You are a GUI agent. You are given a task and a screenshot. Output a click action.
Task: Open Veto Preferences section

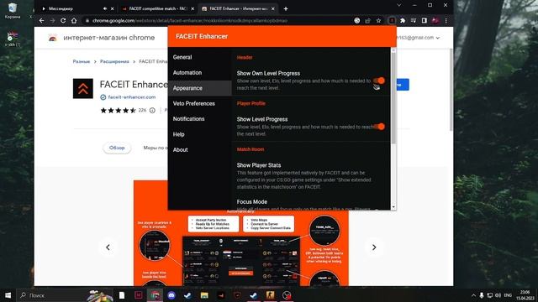tap(200, 103)
